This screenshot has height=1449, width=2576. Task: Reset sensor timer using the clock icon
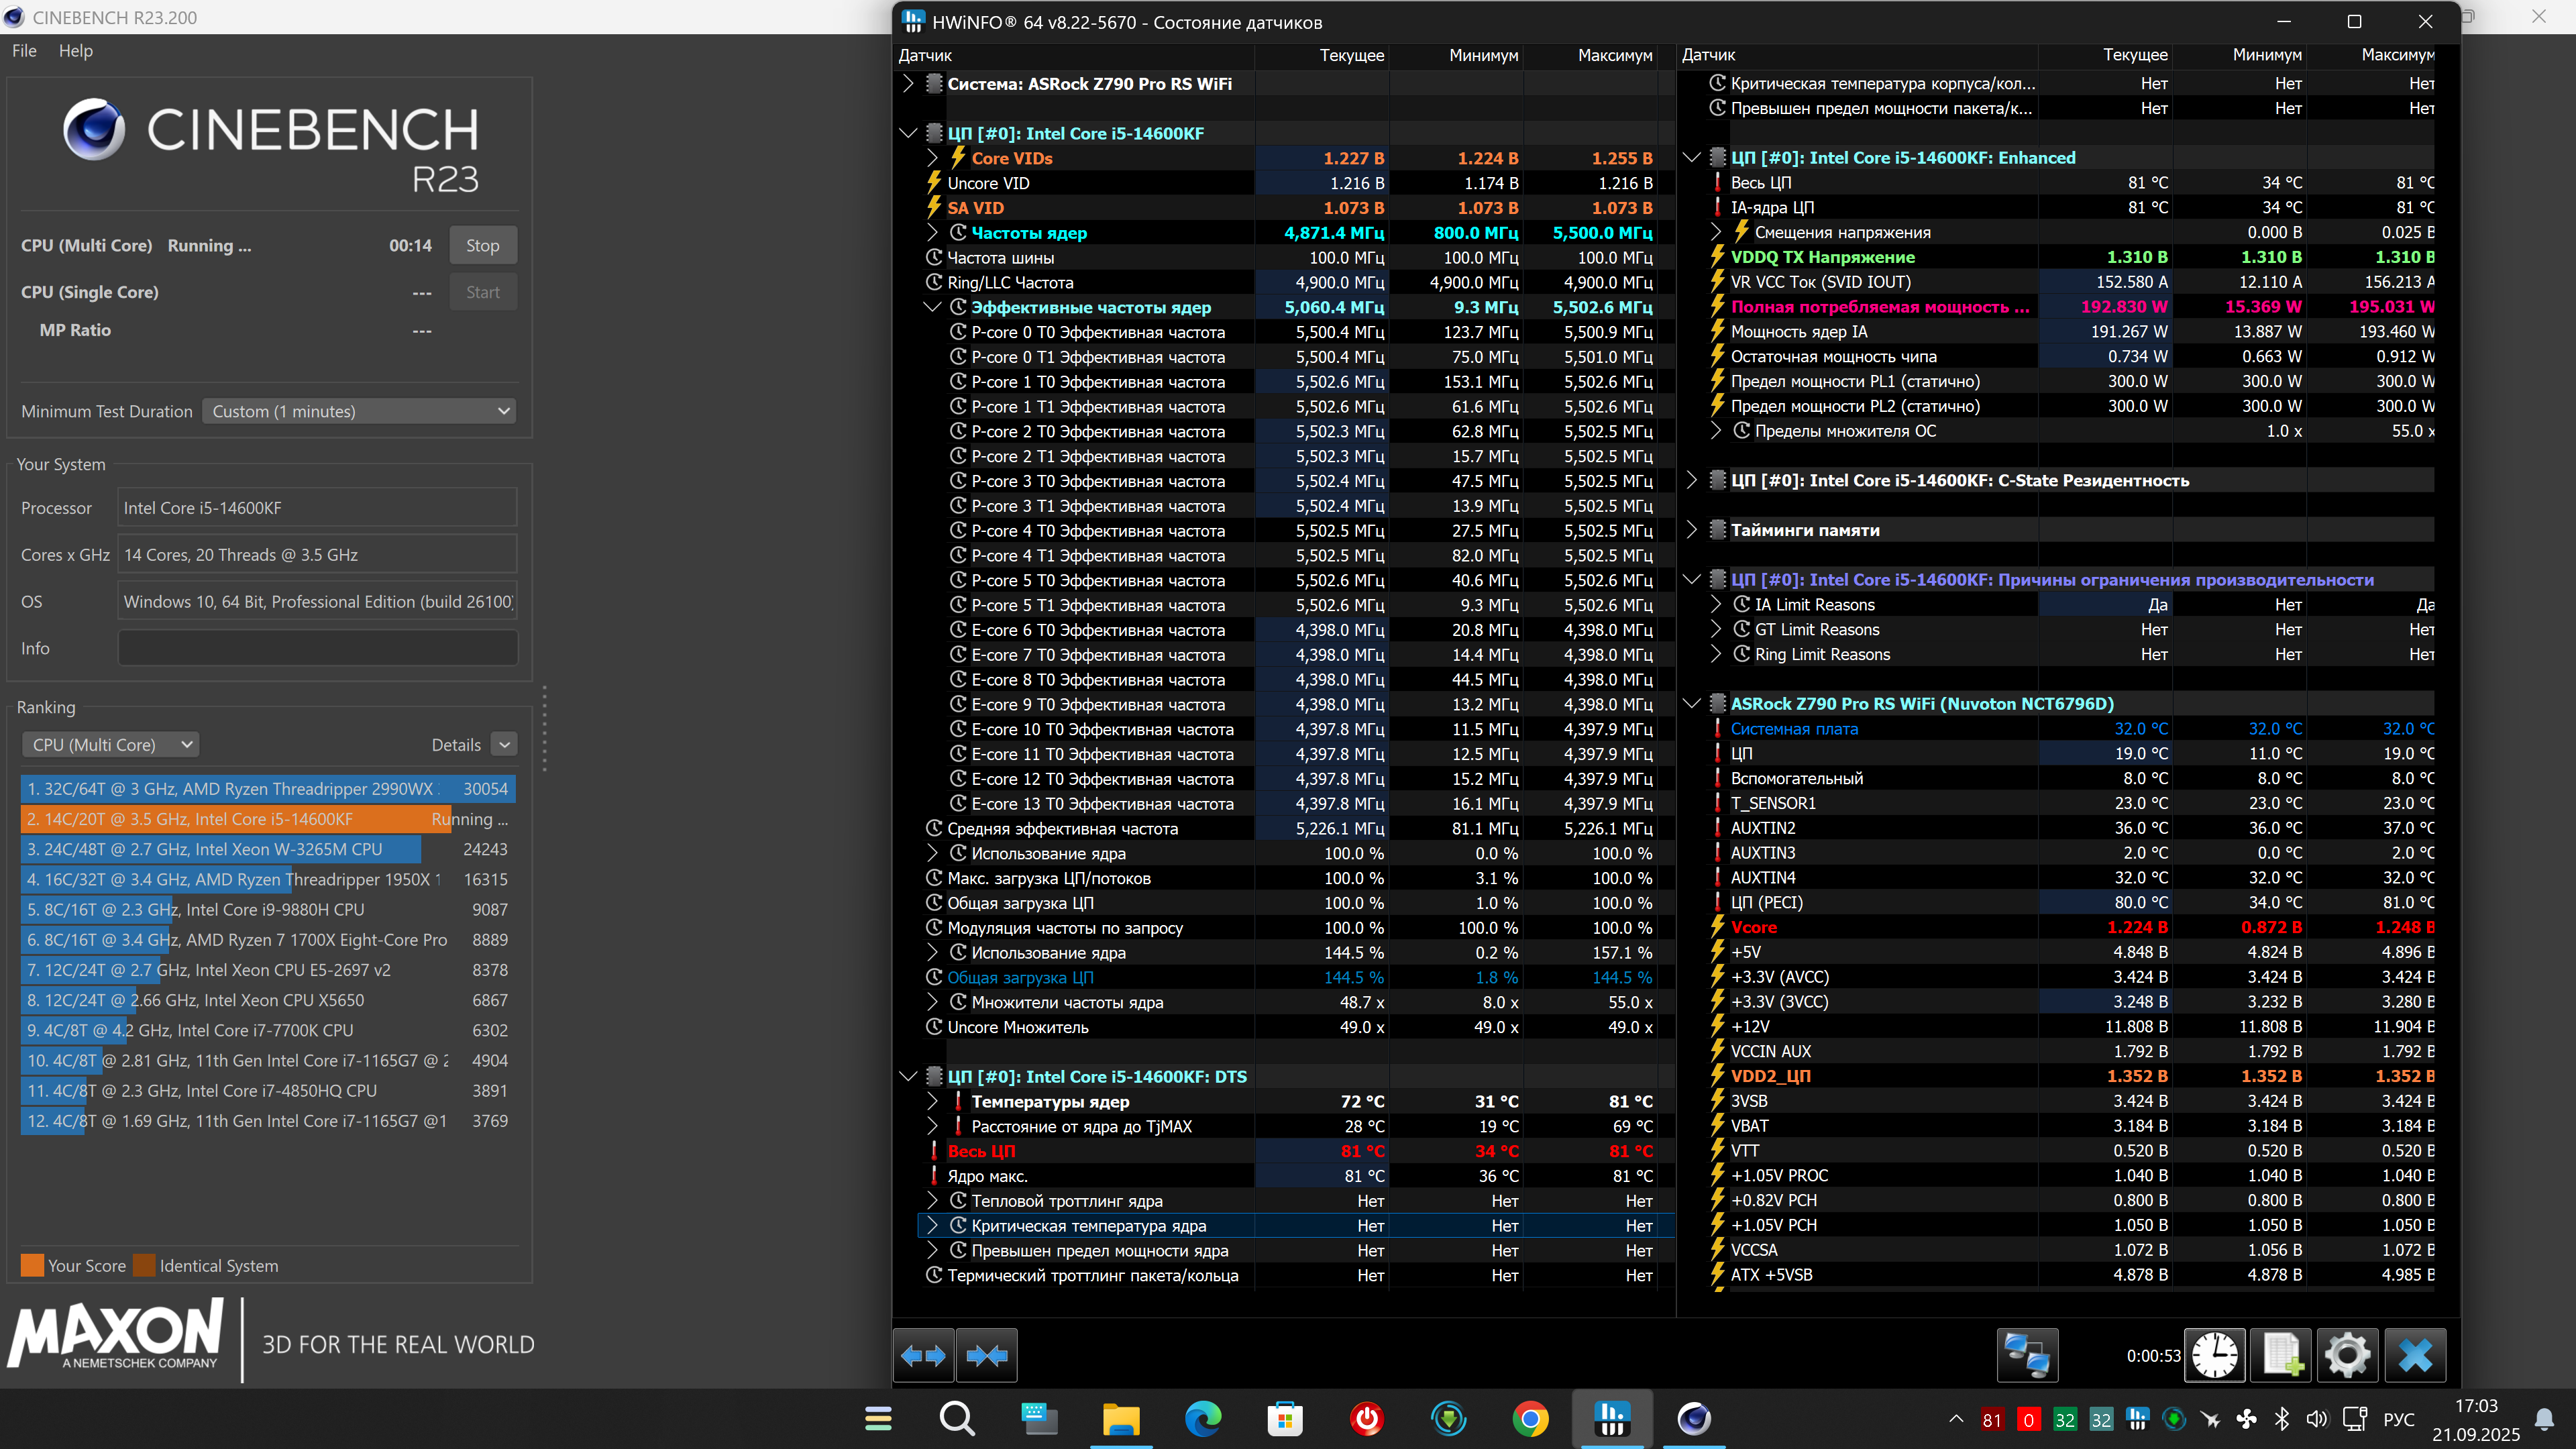tap(2215, 1355)
